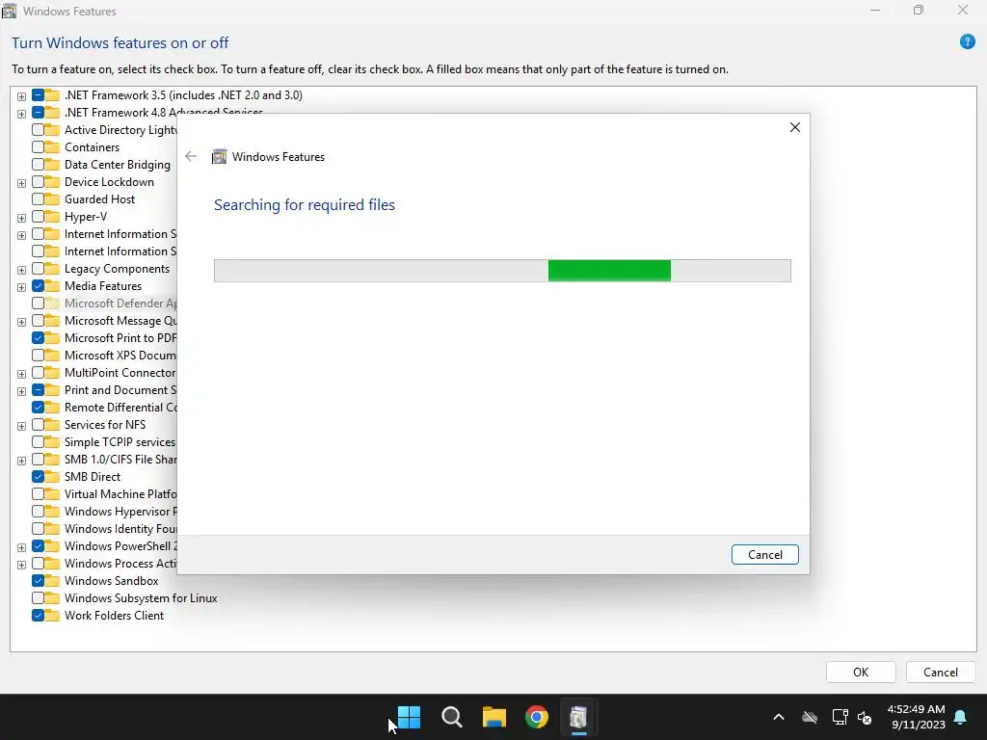Click the Windows Features icon in dialog header
This screenshot has width=987, height=740.
point(219,157)
